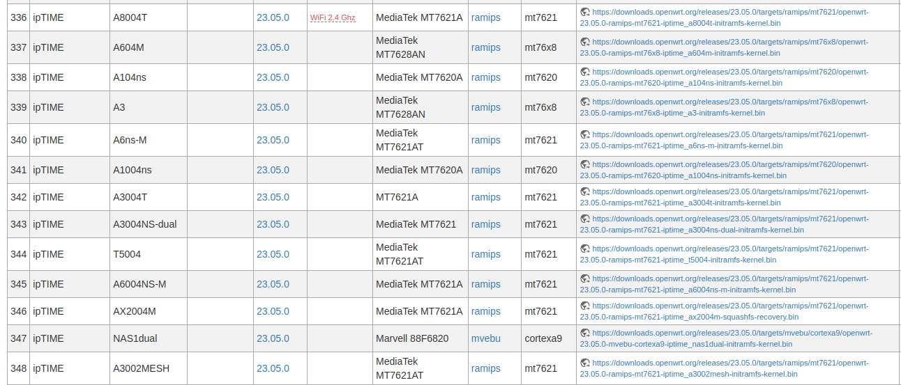901x385 pixels.
Task: Select the A3002MESH model name
Action: point(141,368)
